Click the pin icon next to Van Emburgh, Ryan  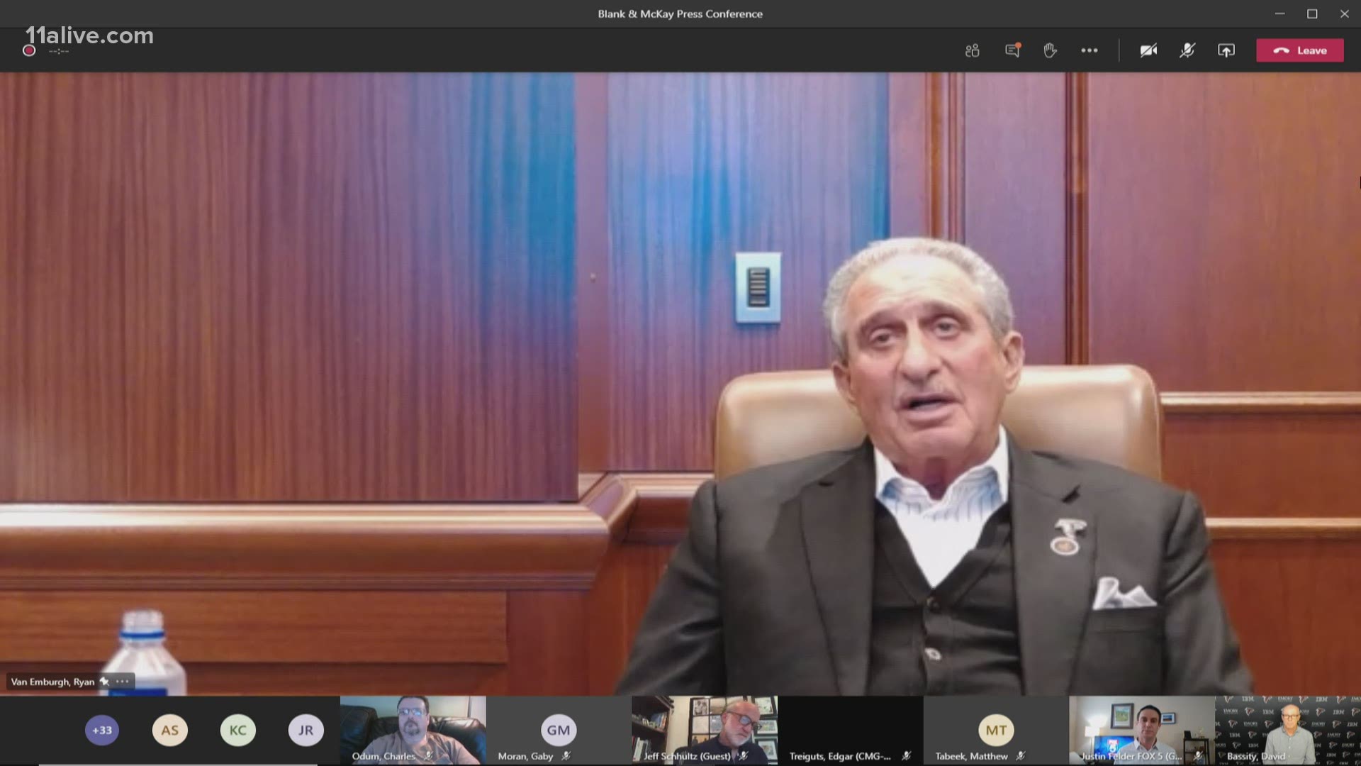tap(104, 682)
